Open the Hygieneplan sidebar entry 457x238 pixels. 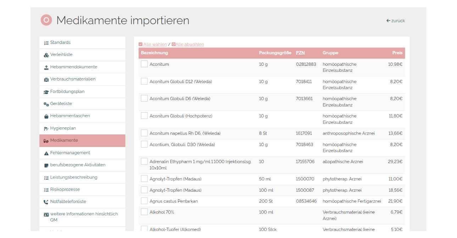(x=63, y=128)
